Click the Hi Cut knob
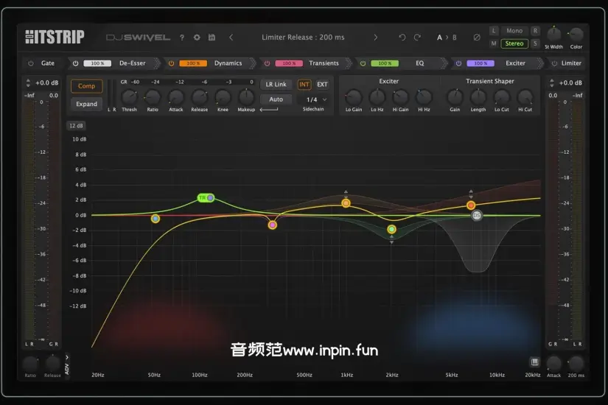The image size is (608, 405). 525,97
